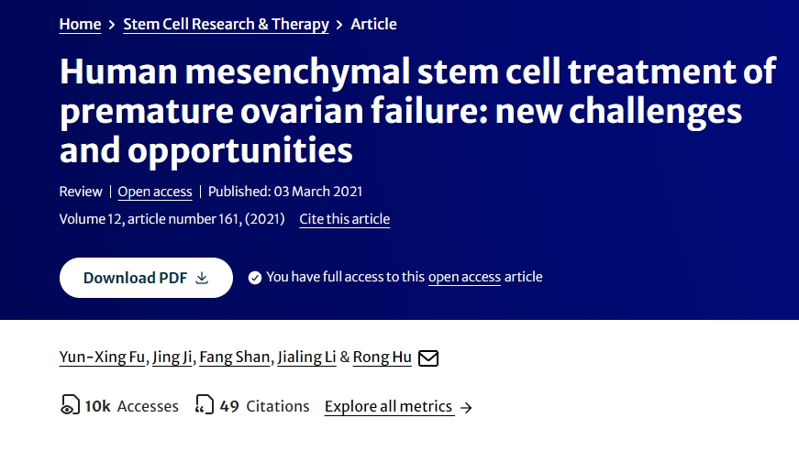Click the download arrow icon on PDF button
The image size is (799, 451).
(202, 278)
